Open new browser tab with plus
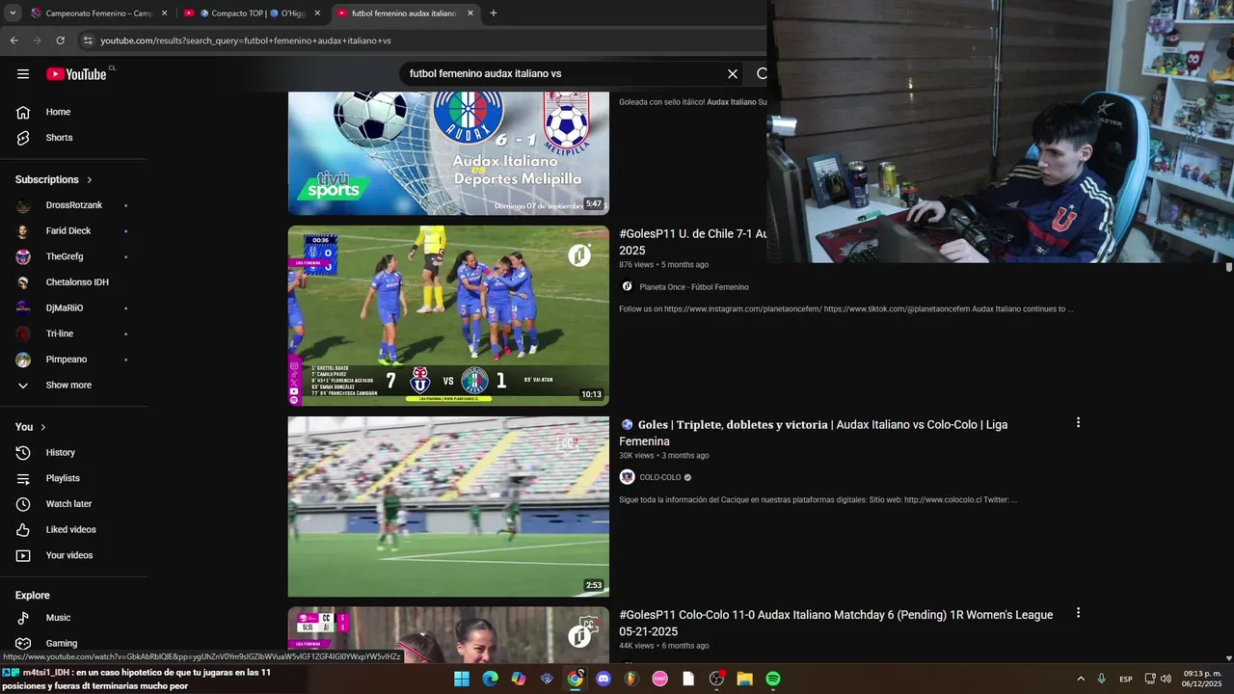The width and height of the screenshot is (1234, 694). pos(494,13)
